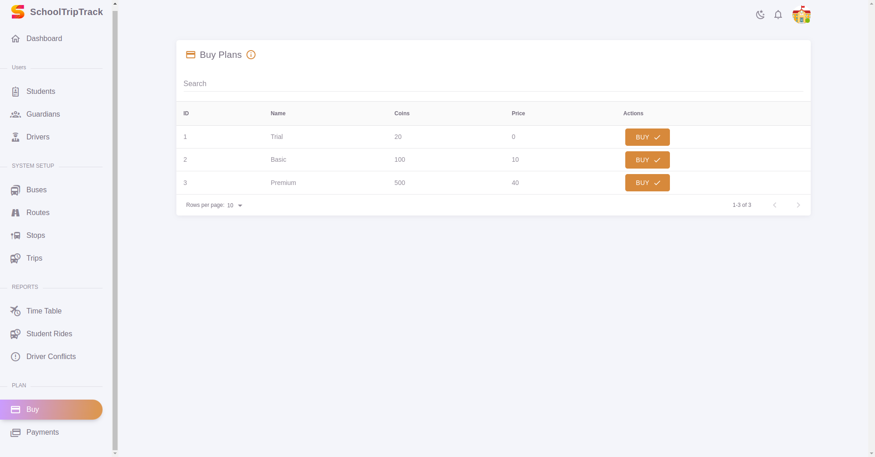Viewport: 875px width, 457px height.
Task: Buy the Premium plan
Action: pyautogui.click(x=647, y=182)
